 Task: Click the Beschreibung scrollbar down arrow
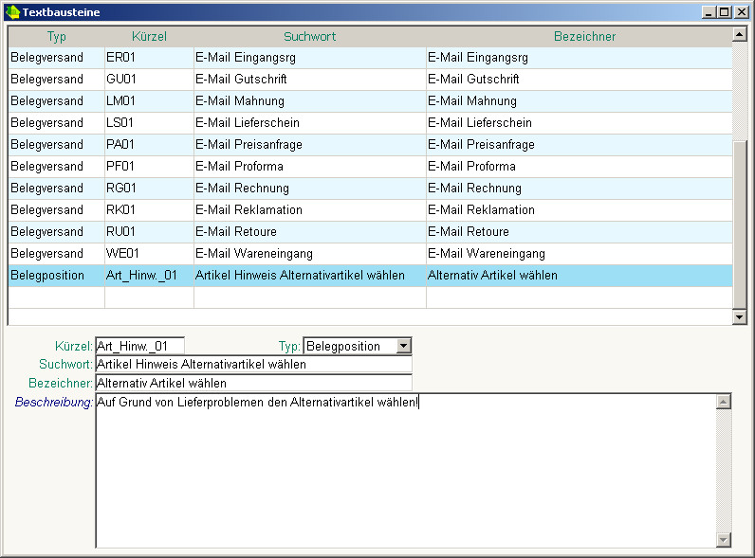click(723, 540)
